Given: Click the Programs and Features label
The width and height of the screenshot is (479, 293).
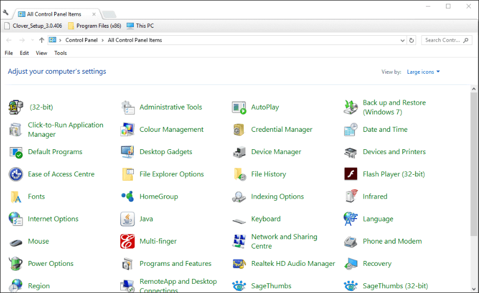Looking at the screenshot, I should tap(176, 264).
